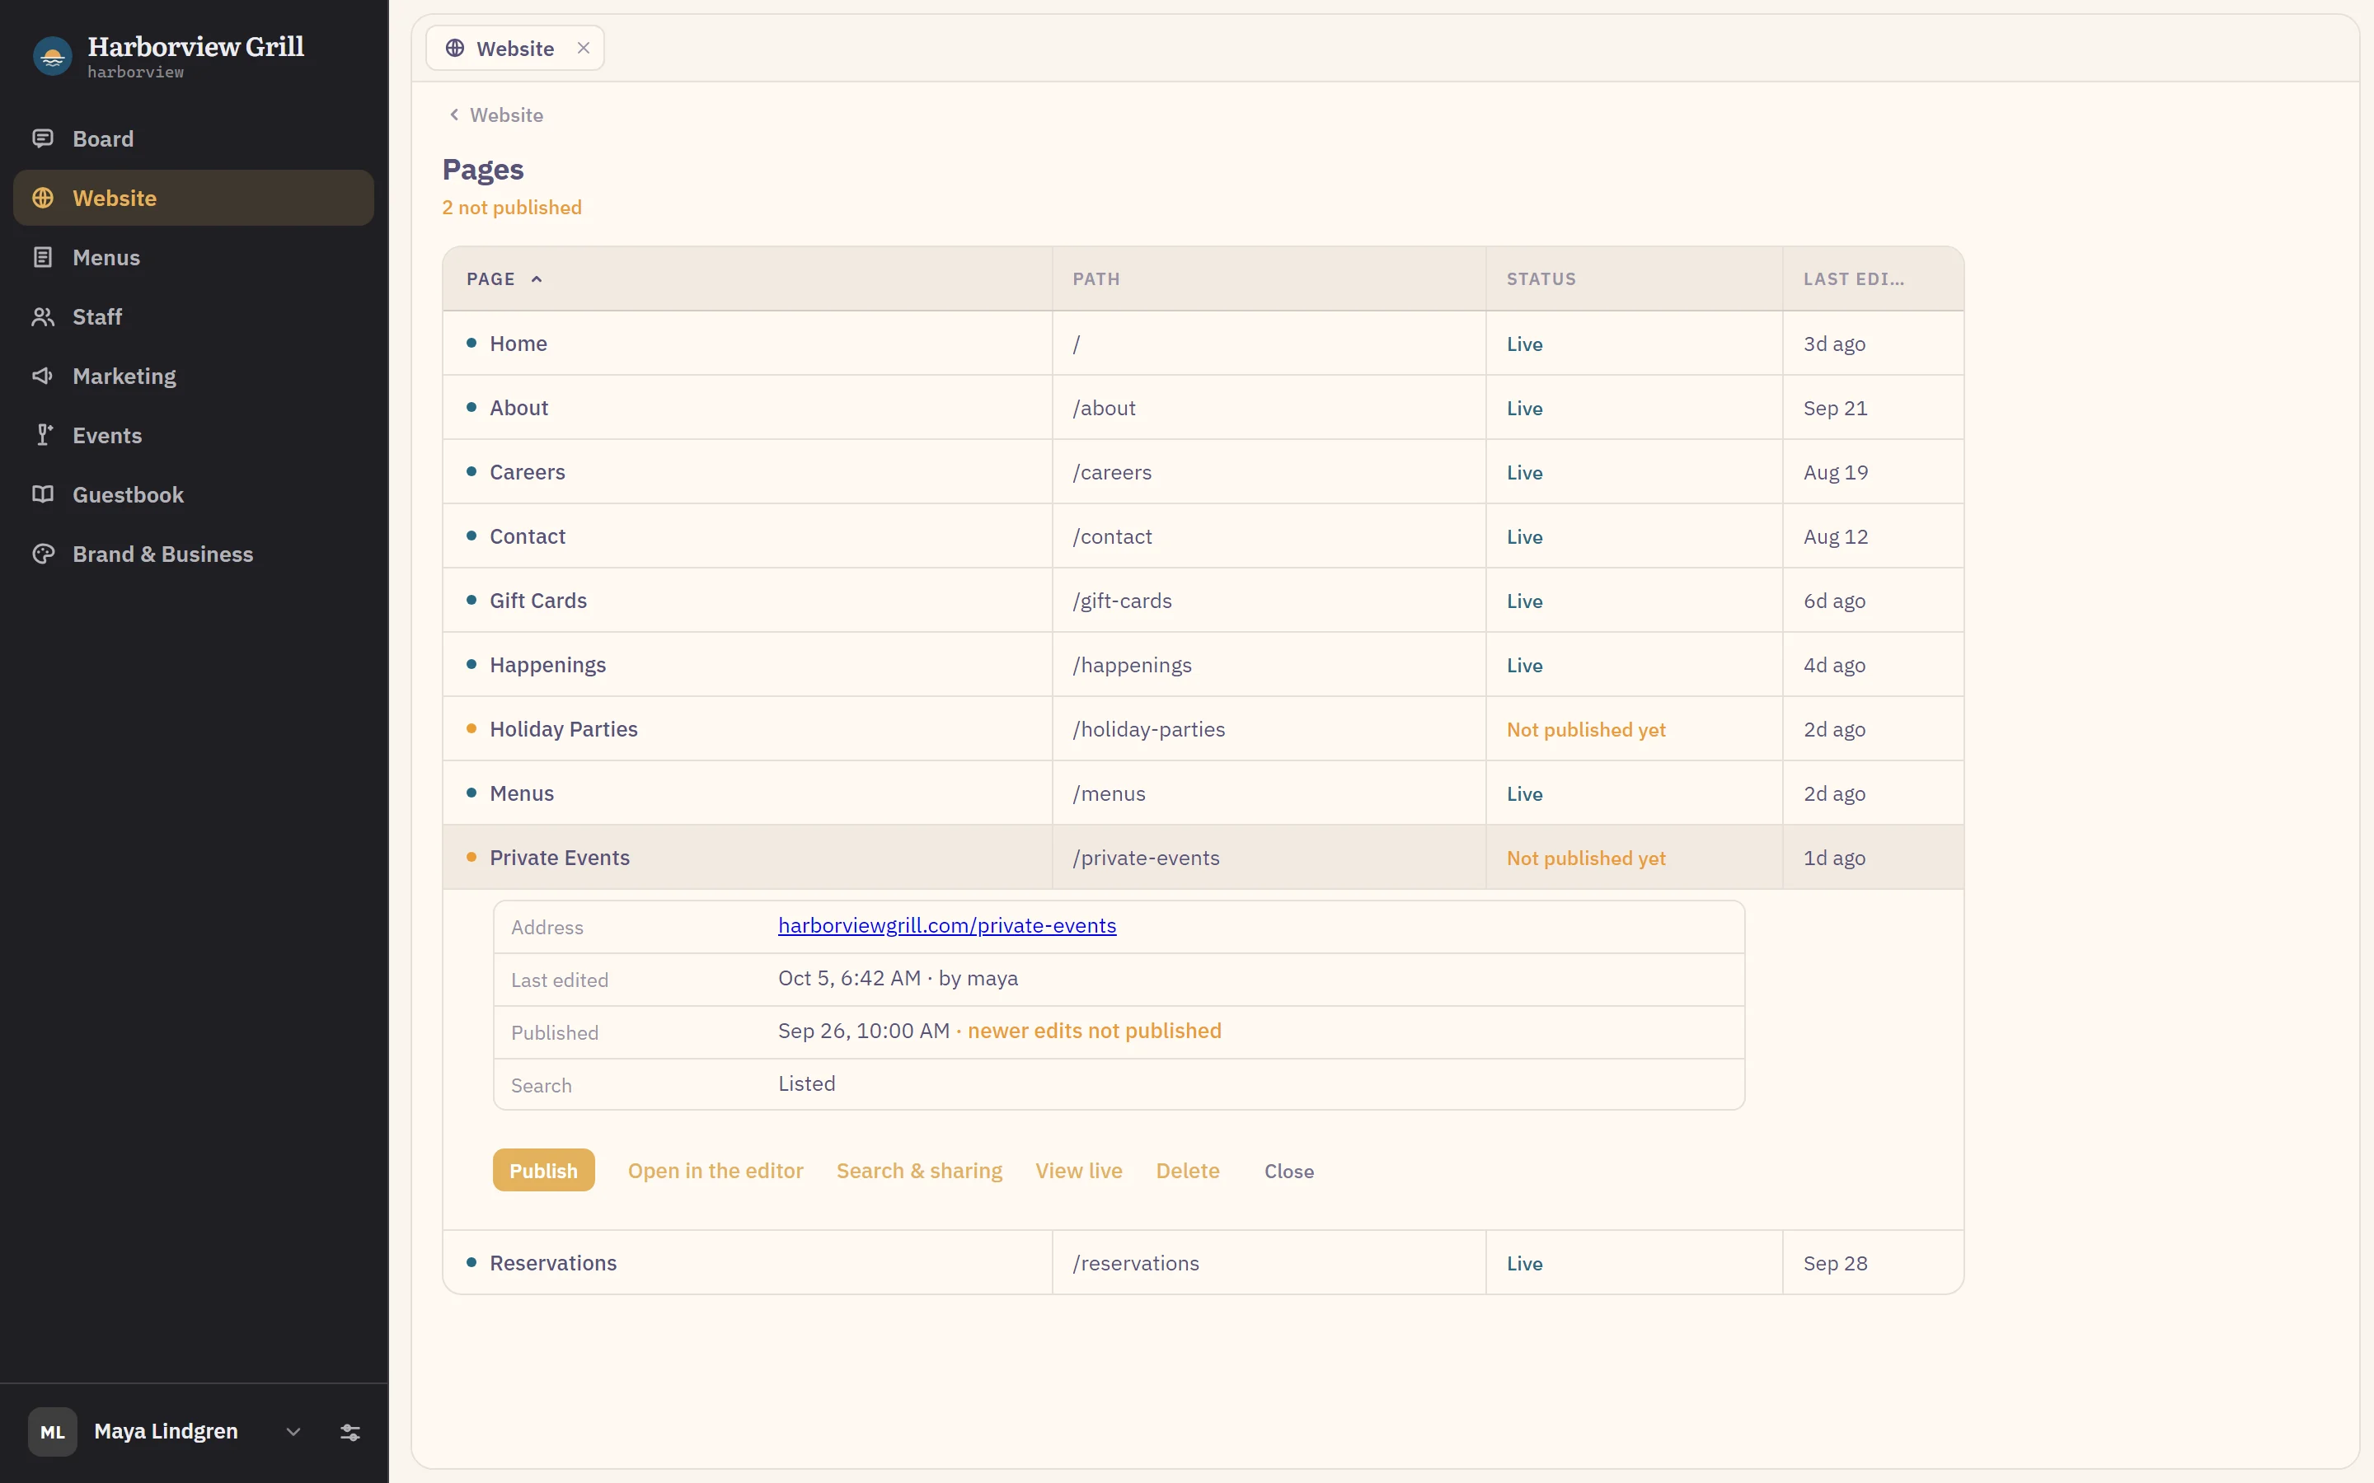Click Not published yet status for Holiday Parties
2374x1483 pixels.
[x=1585, y=730]
